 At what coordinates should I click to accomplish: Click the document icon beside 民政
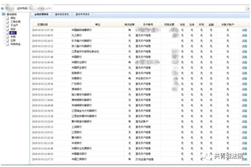(8, 29)
